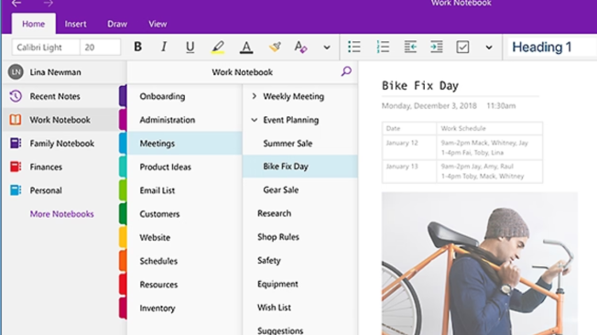Click the January 13 table cell
Viewport: 597px width, 335px height.
(x=409, y=171)
